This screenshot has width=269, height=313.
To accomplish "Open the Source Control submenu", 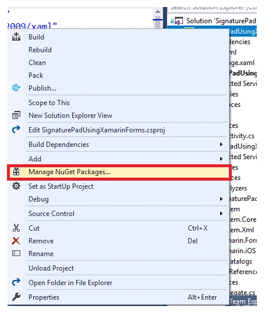I will [x=118, y=214].
